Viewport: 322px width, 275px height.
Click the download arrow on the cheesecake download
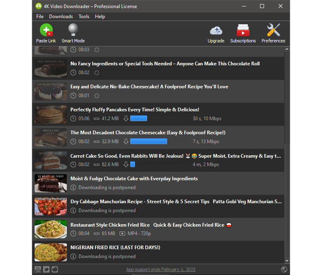click(126, 142)
